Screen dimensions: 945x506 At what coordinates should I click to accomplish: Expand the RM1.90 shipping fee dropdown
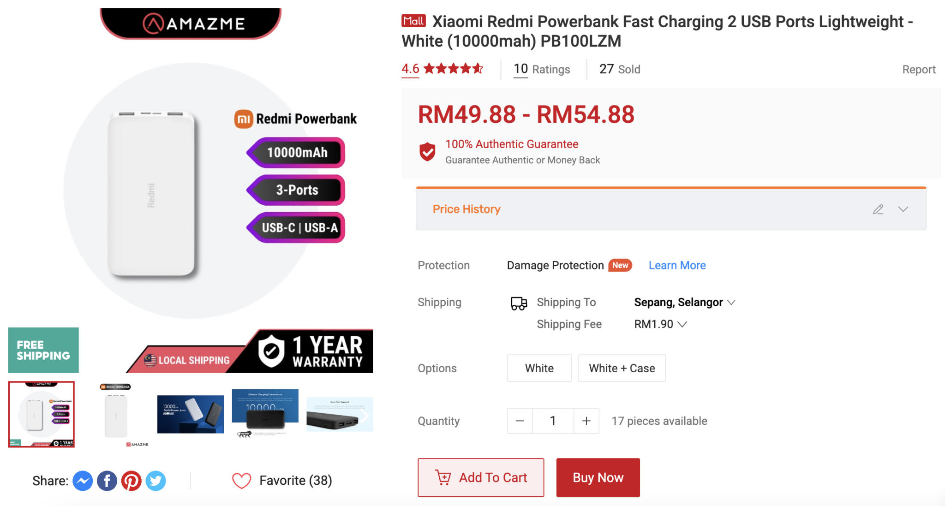(x=660, y=324)
